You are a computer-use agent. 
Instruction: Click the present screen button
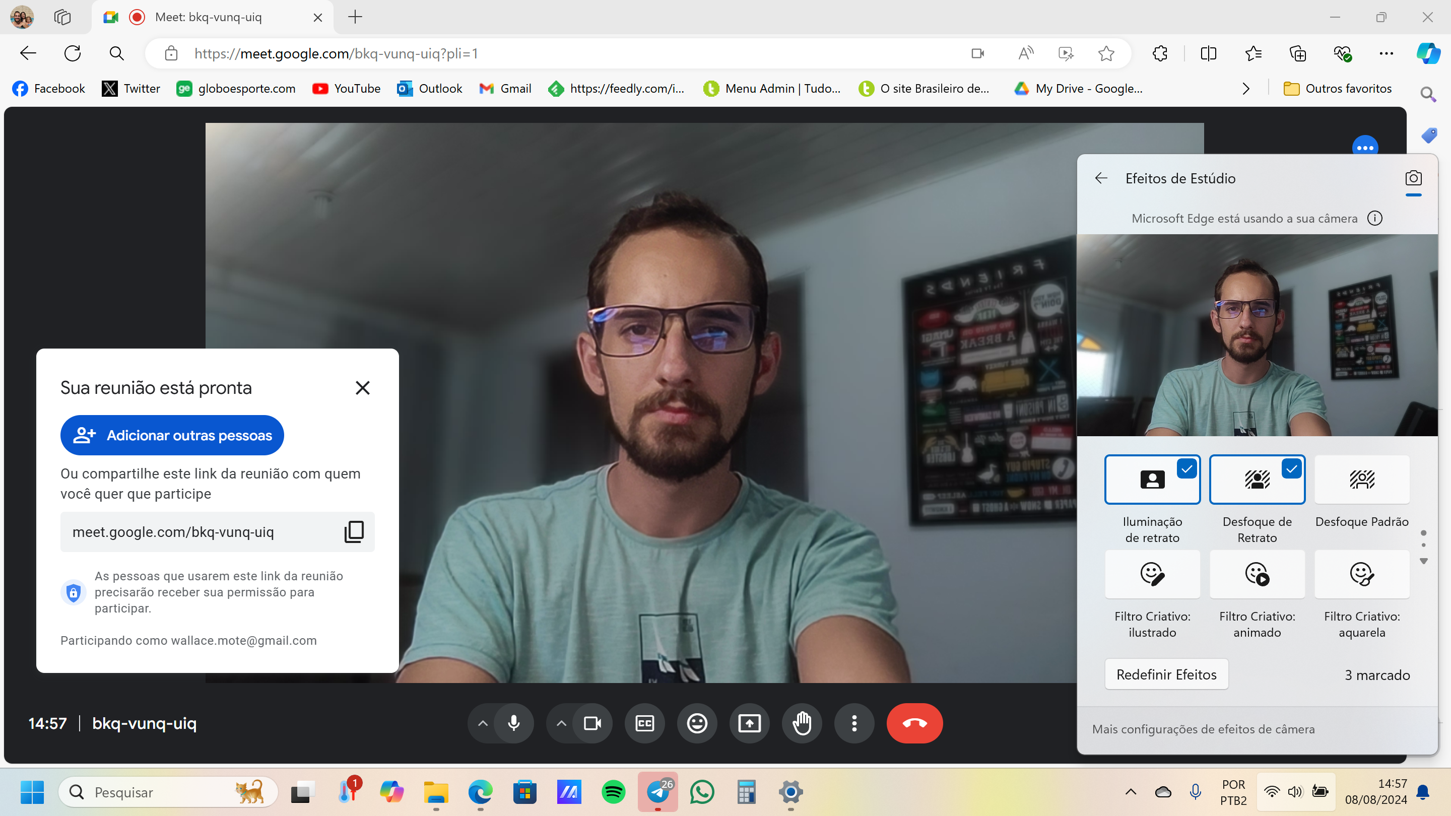point(749,723)
